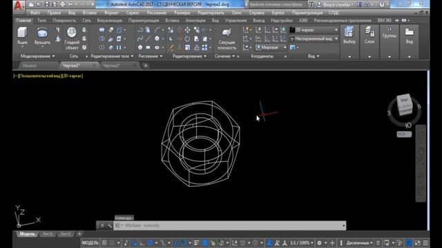Screen dimensions: 442x248
Task: Toggle clean screen mode in status bar
Action: [417, 242]
